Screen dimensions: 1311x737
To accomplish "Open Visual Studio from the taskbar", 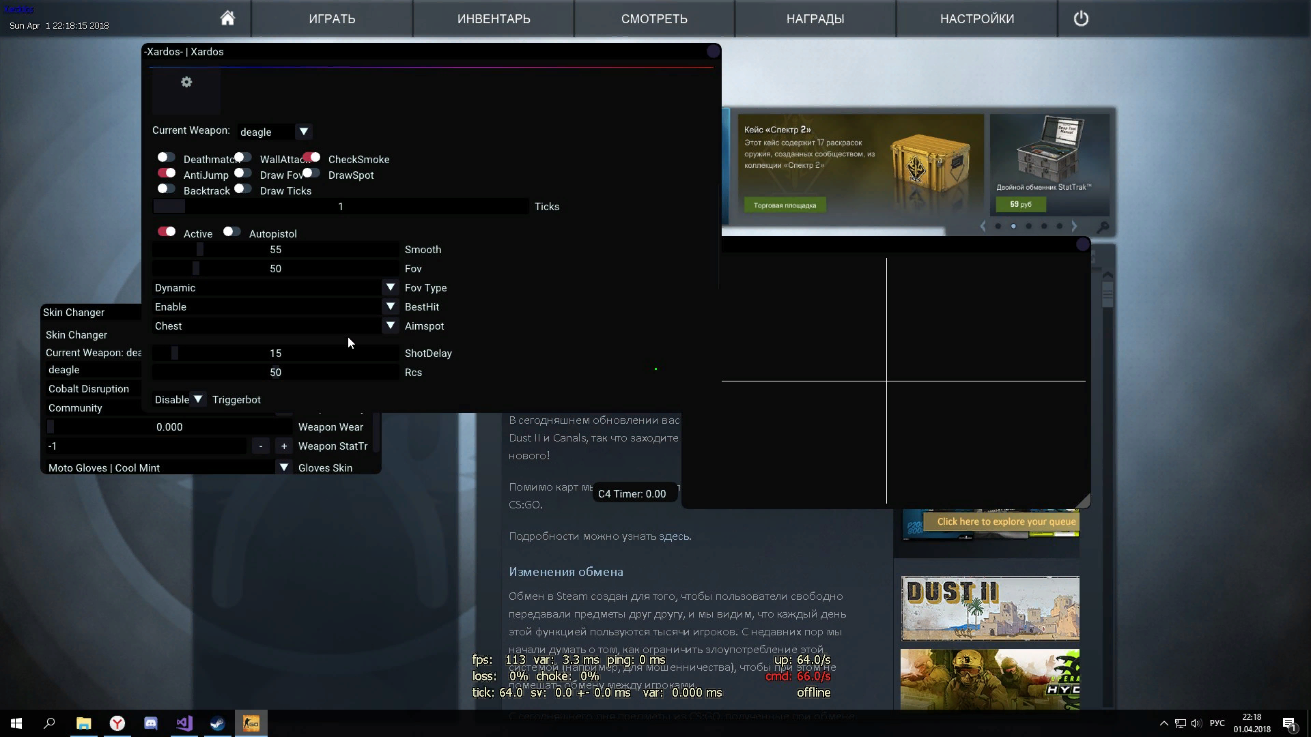I will pyautogui.click(x=184, y=723).
